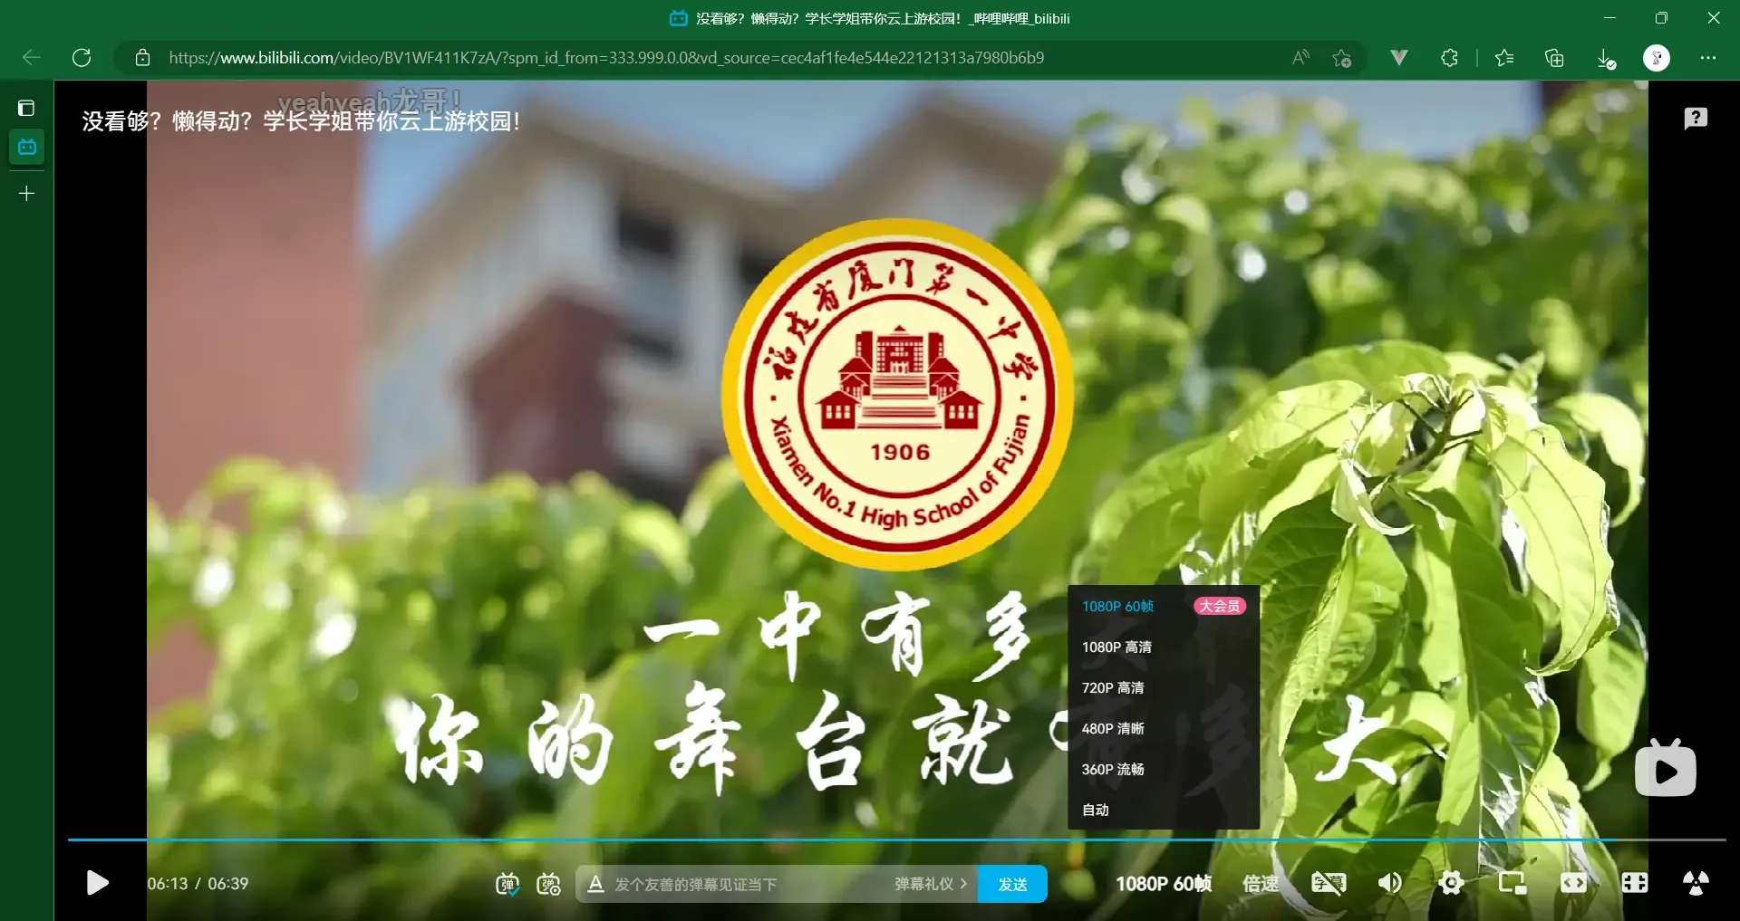The height and width of the screenshot is (921, 1740).
Task: Show browser Downloads
Action: click(x=1606, y=59)
